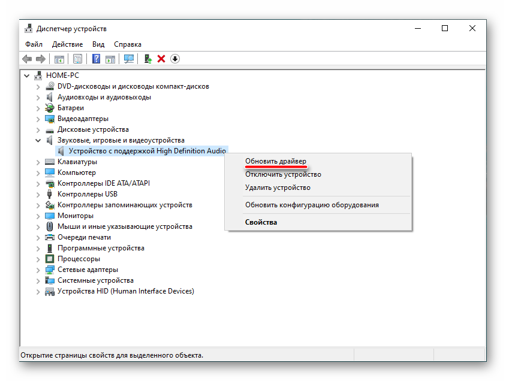Select the Компьютер tree row

click(77, 173)
